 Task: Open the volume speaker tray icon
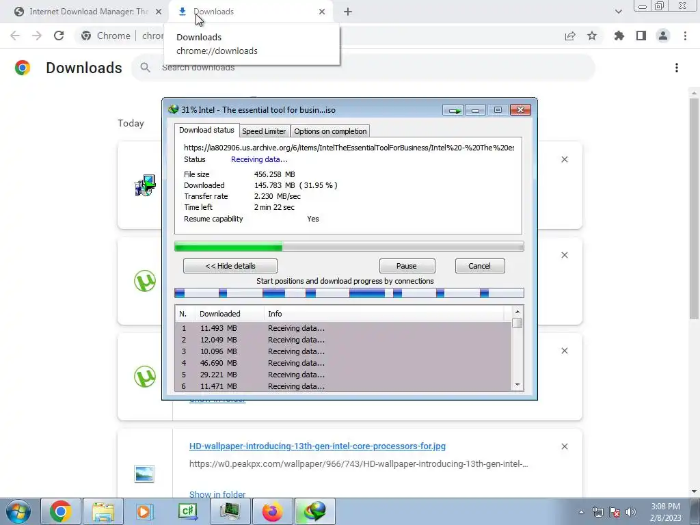click(631, 512)
